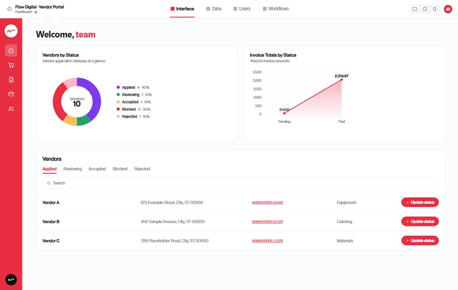Viewport: 458px width, 290px height.
Task: Click Update status for Vendor A
Action: [x=420, y=202]
